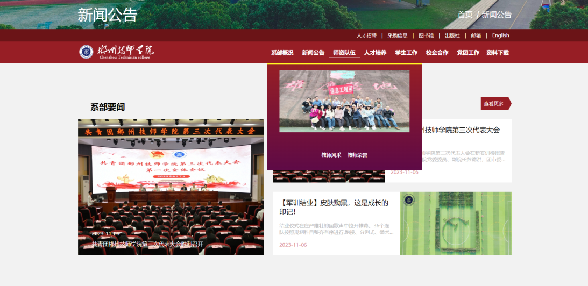The width and height of the screenshot is (588, 286).
Task: Choose 教师荣誉 in the dropdown submenu
Action: [x=357, y=155]
